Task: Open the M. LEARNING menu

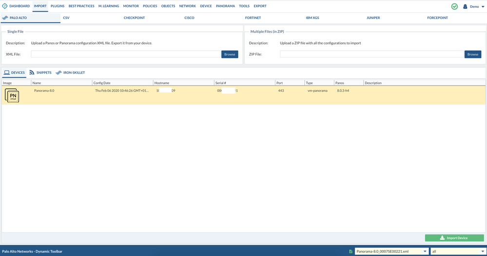Action: point(109,6)
